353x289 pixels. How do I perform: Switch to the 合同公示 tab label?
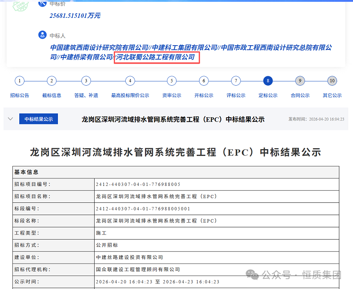click(x=300, y=96)
